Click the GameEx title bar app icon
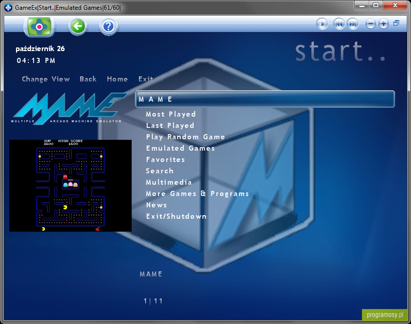The height and width of the screenshot is (324, 411). (8, 8)
